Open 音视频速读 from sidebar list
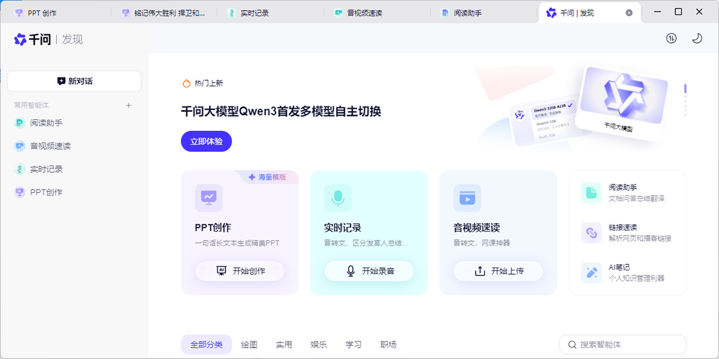Image resolution: width=719 pixels, height=359 pixels. pyautogui.click(x=50, y=146)
